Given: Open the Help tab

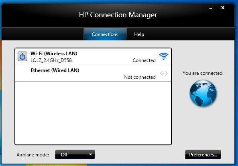Looking at the screenshot, I should (139, 34).
